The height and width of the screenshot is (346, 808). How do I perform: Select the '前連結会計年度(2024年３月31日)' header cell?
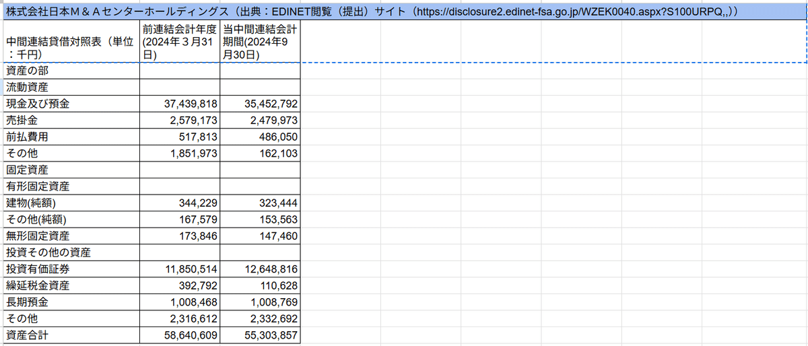[179, 42]
